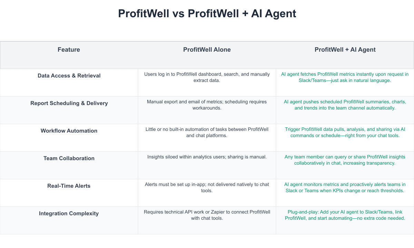Select the "Team Collaboration" row label
The width and height of the screenshot is (414, 248).
coord(69,158)
